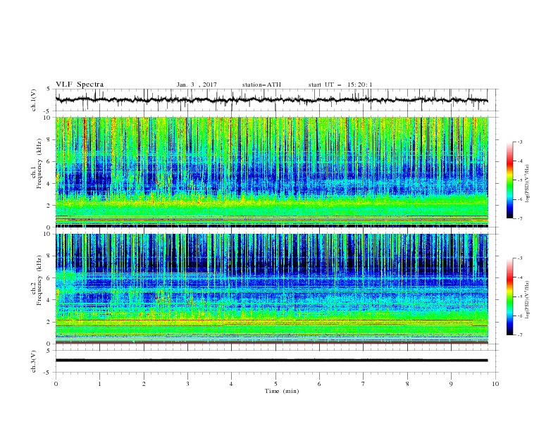Click the "10" tick on the time axis
558x431 pixels.
495,384
